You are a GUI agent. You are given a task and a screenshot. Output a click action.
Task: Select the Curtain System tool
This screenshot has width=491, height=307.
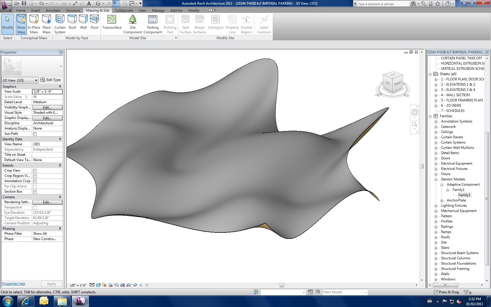[60, 24]
